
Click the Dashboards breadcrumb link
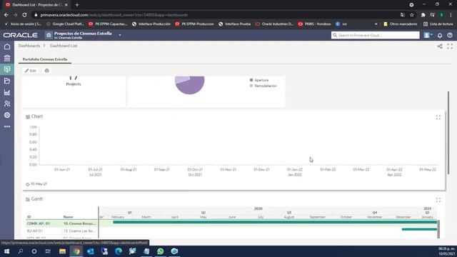29,46
